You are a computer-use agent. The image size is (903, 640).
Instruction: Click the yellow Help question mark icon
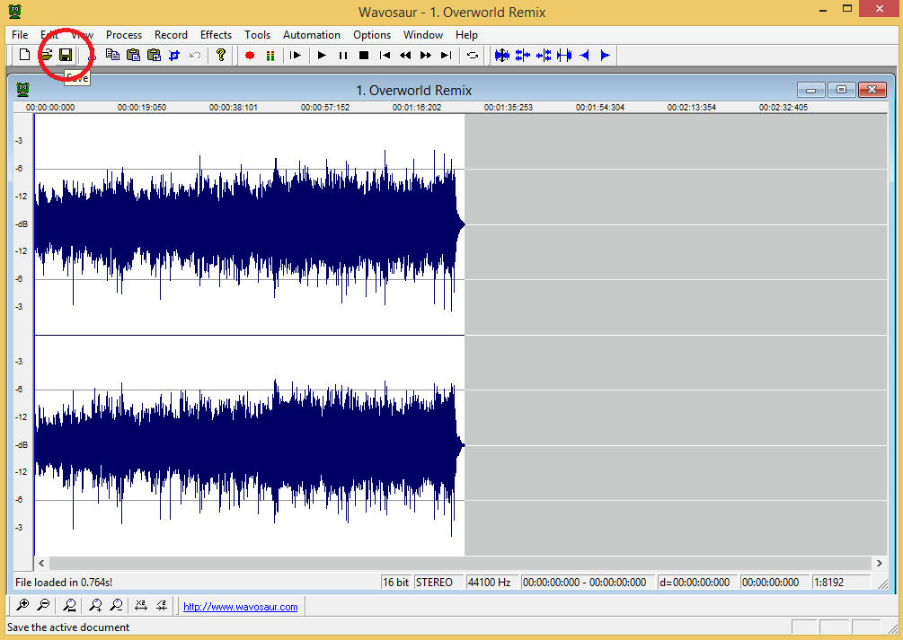(221, 56)
